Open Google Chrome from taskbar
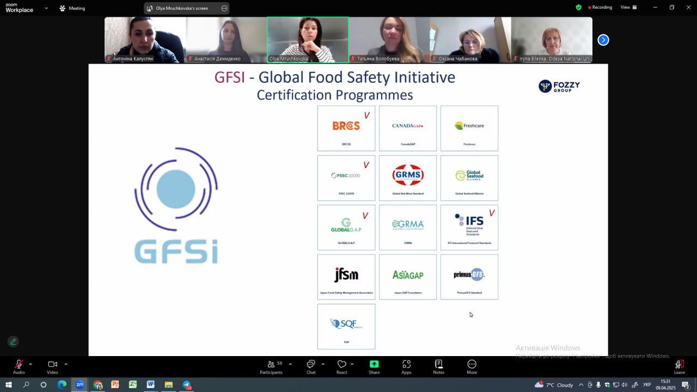Screen dimensions: 697x392 tap(97, 384)
